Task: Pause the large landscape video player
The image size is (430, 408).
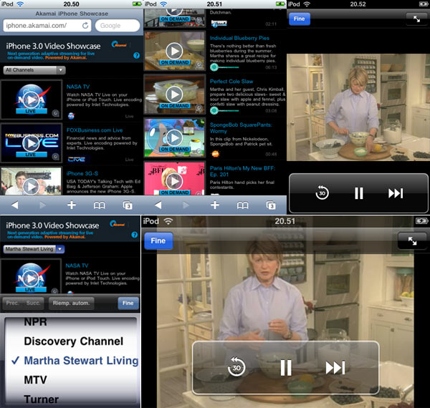Action: tap(285, 368)
